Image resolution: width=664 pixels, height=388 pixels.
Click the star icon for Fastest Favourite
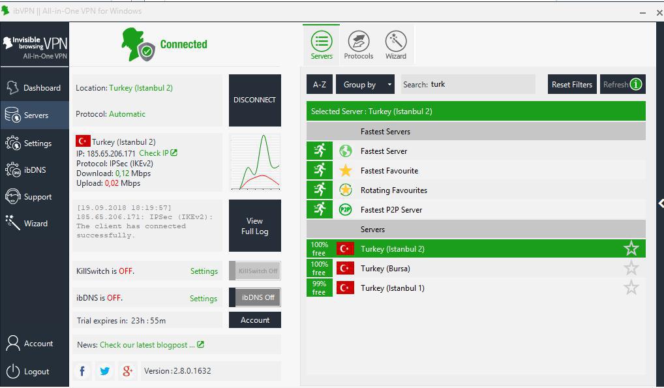(346, 170)
